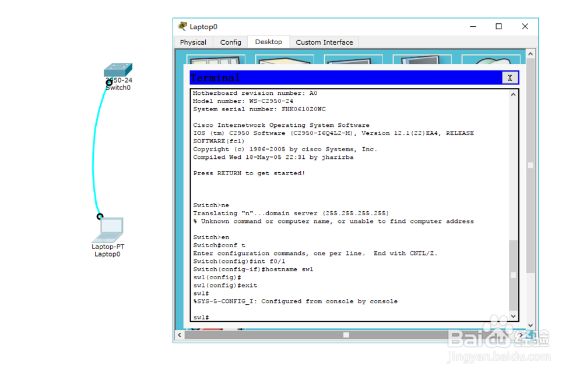Viewport: 583px width, 377px height.
Task: Click the Desktop pane scroll down arrow
Action: (531, 325)
